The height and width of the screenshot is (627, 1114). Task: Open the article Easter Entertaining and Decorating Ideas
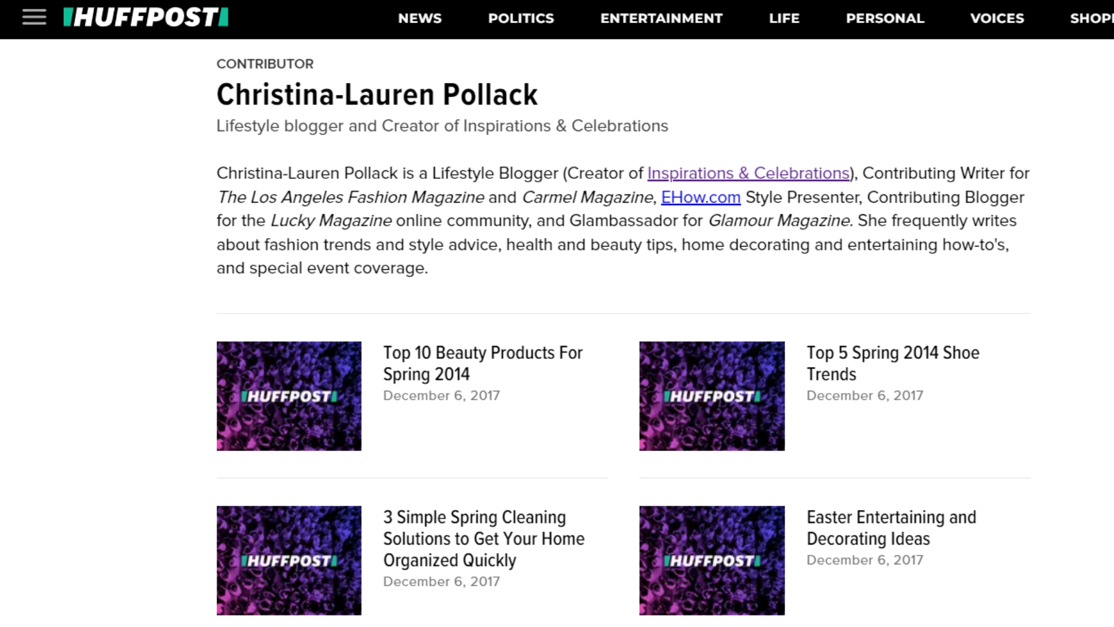(891, 528)
